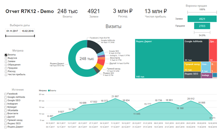Open the end date field 15.02.2018

coord(27,31)
